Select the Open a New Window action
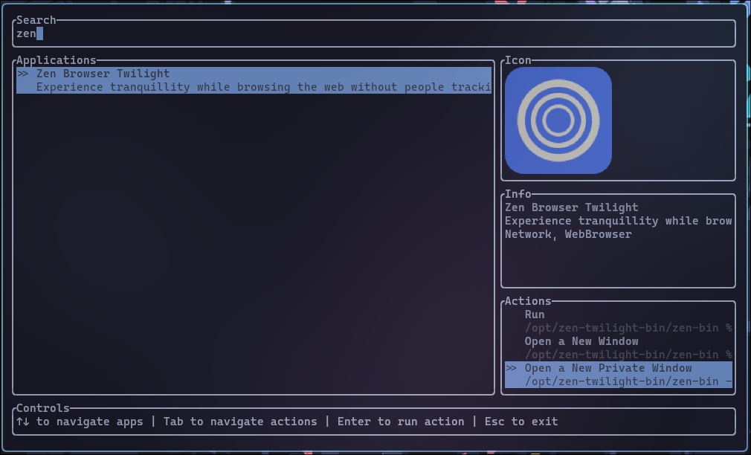 click(x=581, y=341)
